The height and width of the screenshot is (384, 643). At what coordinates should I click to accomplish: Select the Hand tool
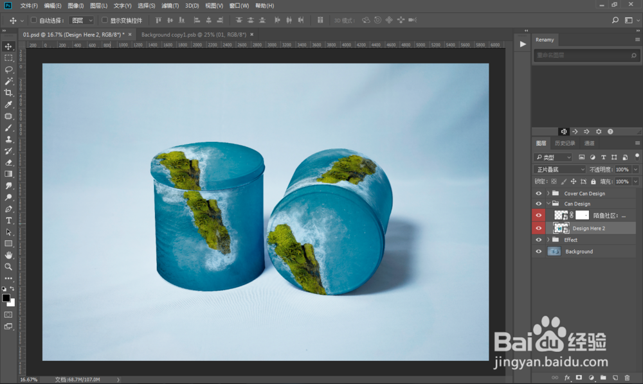tap(8, 255)
